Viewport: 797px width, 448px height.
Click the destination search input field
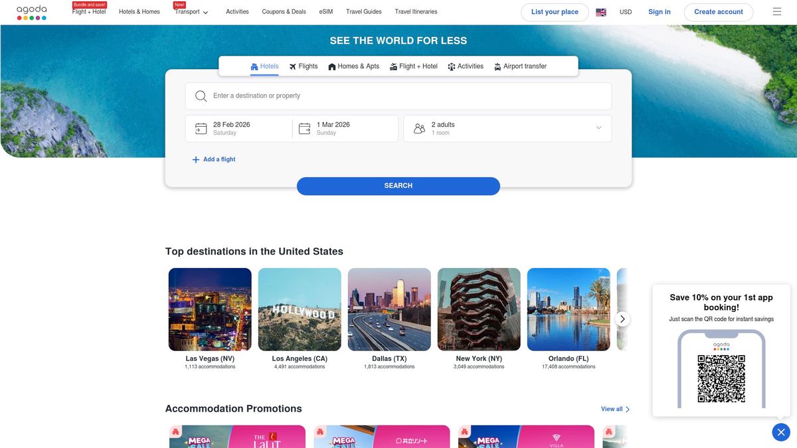(x=398, y=96)
